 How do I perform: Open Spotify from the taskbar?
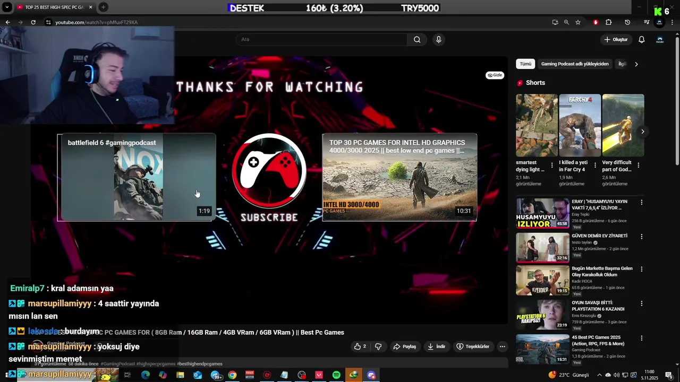(x=336, y=375)
